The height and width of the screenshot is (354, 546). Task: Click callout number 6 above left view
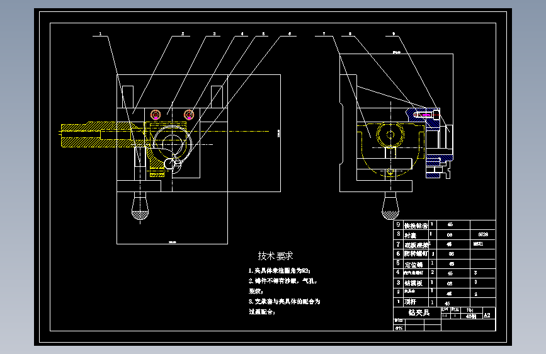coord(290,34)
